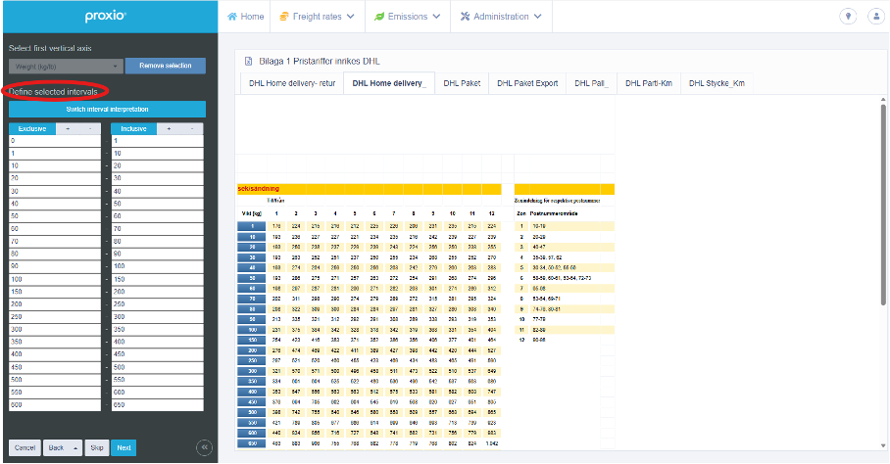The height and width of the screenshot is (464, 890).
Task: Expand the Back button arrow
Action: pyautogui.click(x=75, y=448)
